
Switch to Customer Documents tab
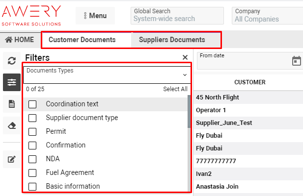click(x=82, y=40)
